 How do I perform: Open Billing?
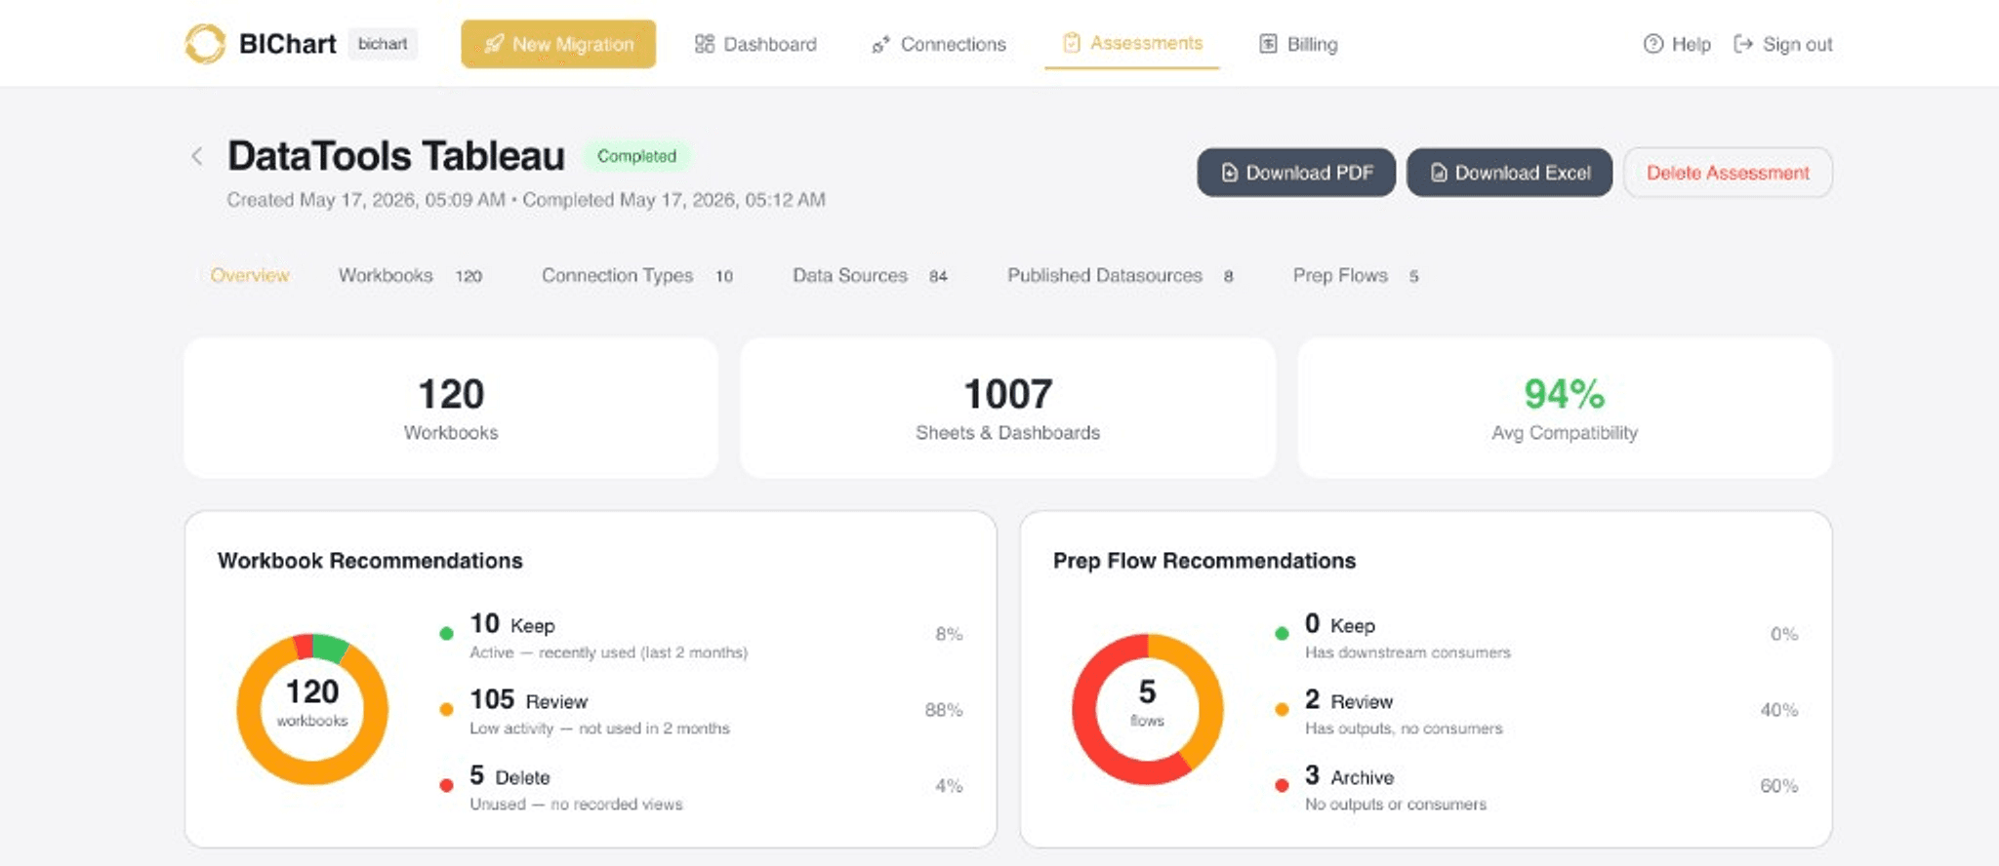pos(1298,44)
